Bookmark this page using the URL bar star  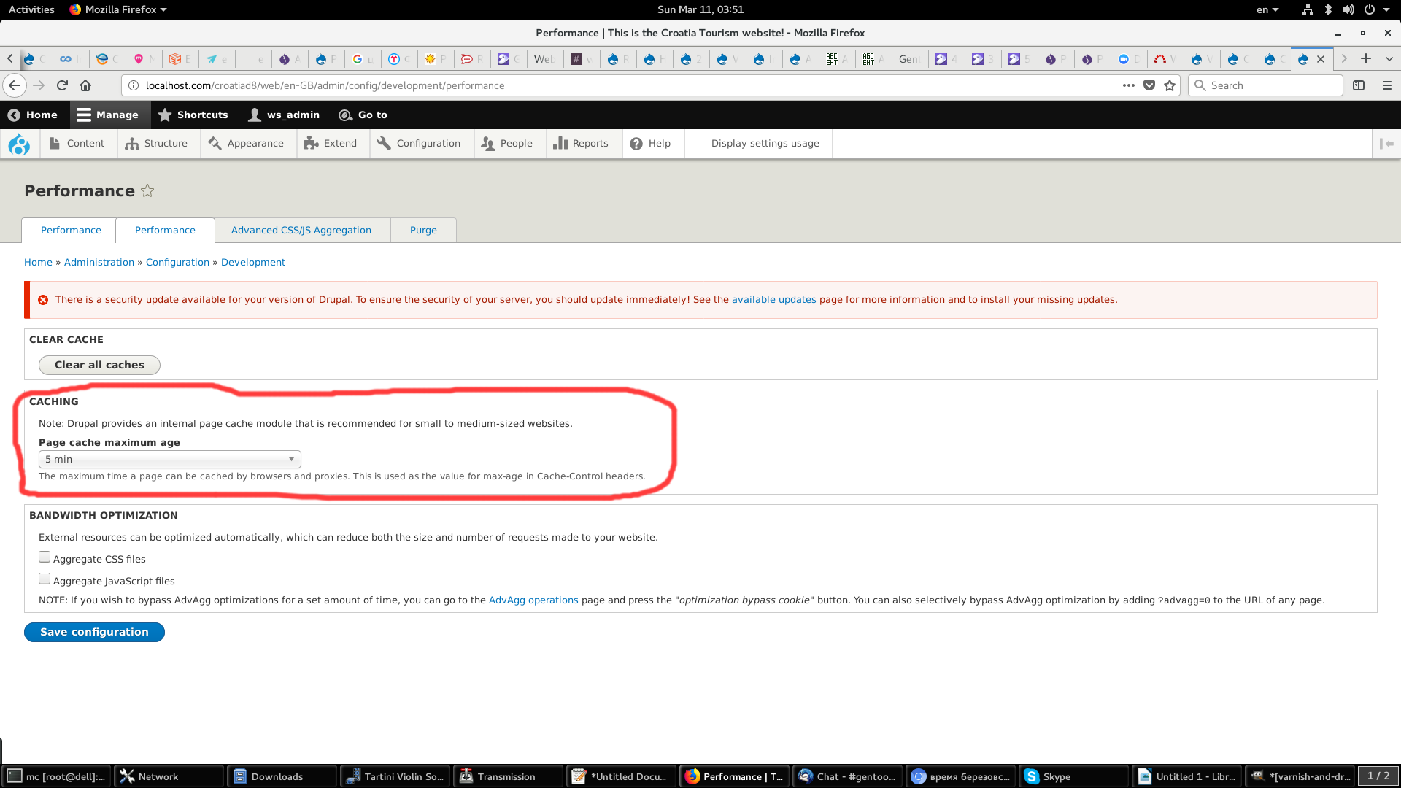click(1170, 85)
